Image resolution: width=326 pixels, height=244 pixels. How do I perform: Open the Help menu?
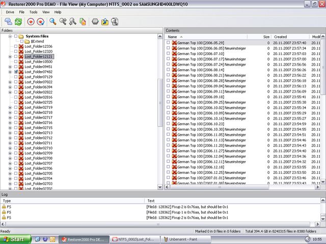click(x=58, y=12)
